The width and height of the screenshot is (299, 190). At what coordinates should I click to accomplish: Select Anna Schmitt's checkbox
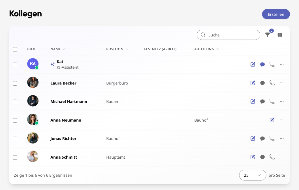click(x=15, y=157)
